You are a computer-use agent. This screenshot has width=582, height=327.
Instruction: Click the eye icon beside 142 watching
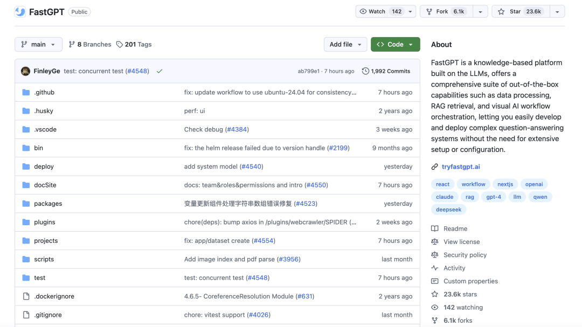[x=435, y=307]
